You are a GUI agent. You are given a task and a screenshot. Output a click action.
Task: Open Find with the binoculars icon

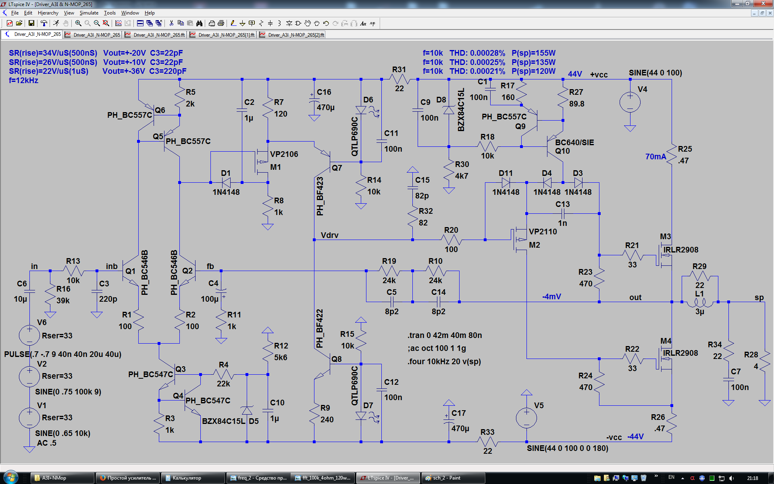[199, 23]
